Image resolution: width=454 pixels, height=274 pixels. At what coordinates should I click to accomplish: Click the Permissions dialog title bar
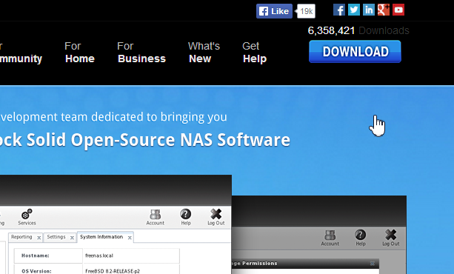305,264
